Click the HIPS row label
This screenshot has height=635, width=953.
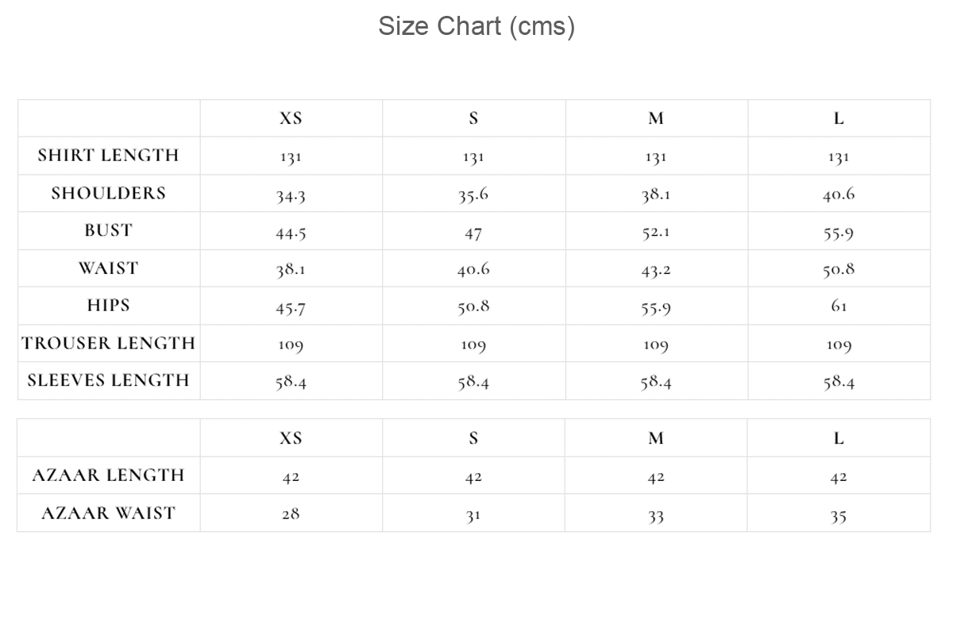109,306
